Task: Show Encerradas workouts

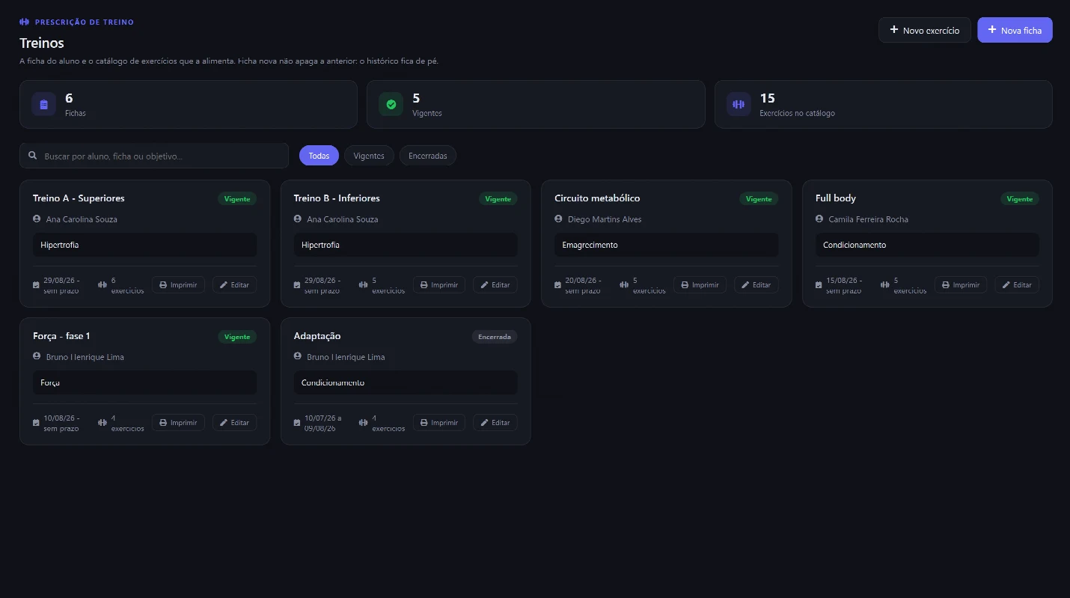Action: (x=428, y=156)
